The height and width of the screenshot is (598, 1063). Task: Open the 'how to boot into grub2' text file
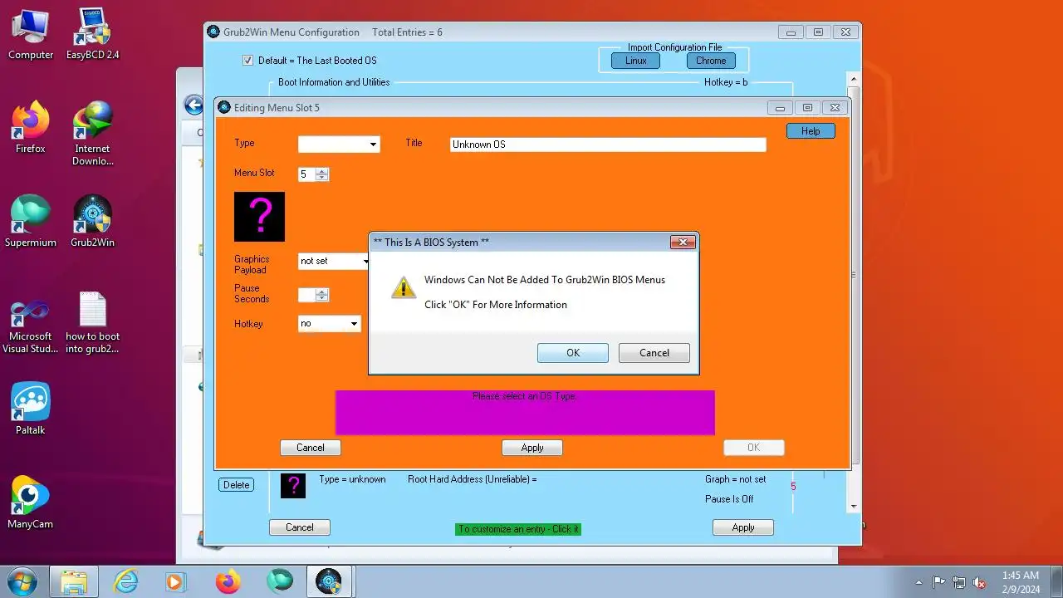[x=92, y=322]
